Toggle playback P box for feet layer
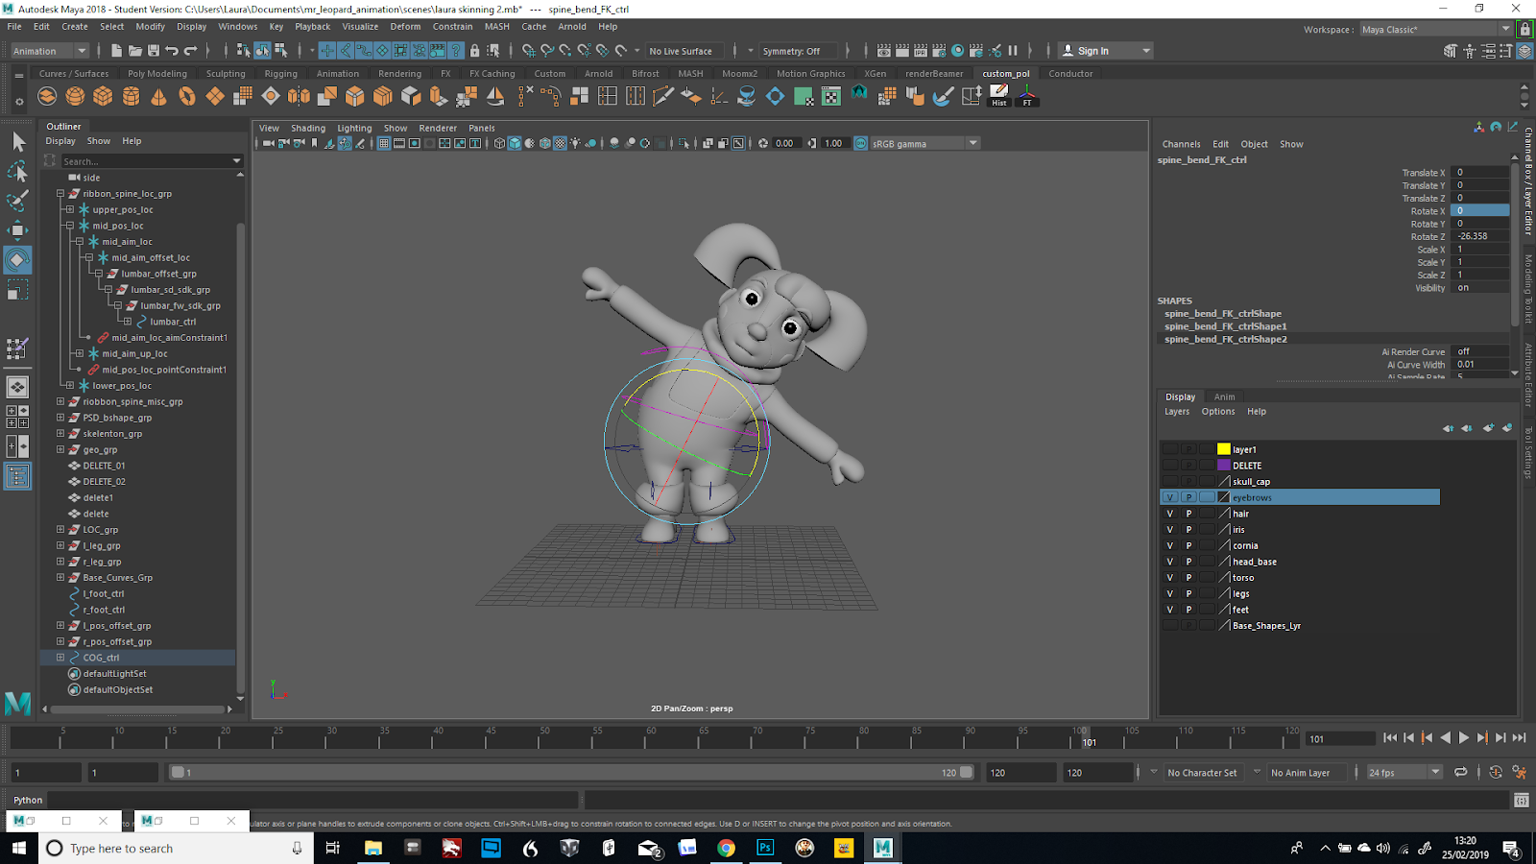 click(x=1188, y=610)
